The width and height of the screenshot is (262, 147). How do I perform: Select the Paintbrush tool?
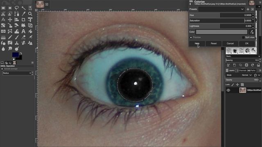point(17,37)
